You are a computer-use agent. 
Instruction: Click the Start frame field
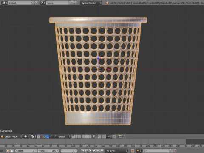26,150
